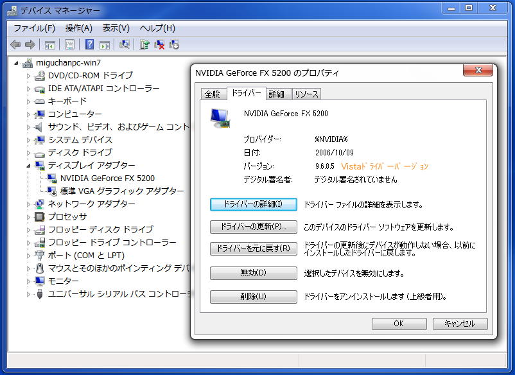Click the ドライバーの詳細(I) button

pos(254,204)
